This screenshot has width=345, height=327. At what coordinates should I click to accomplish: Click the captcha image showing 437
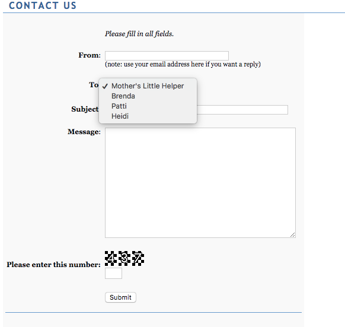pyautogui.click(x=124, y=258)
